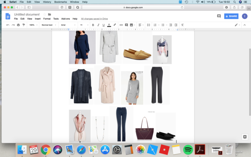Click the purple account avatar
This screenshot has width=251, height=157.
[245, 16]
